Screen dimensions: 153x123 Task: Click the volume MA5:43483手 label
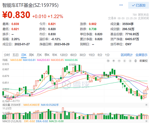[32, 105]
